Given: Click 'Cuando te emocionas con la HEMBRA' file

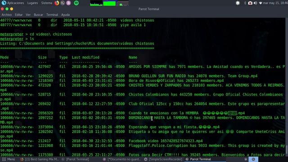Looking at the screenshot, I should point(163,113).
